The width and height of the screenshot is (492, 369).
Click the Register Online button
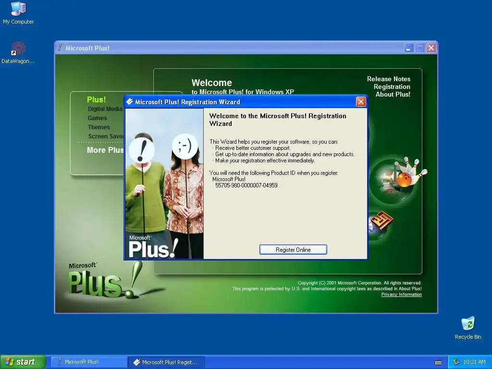293,250
